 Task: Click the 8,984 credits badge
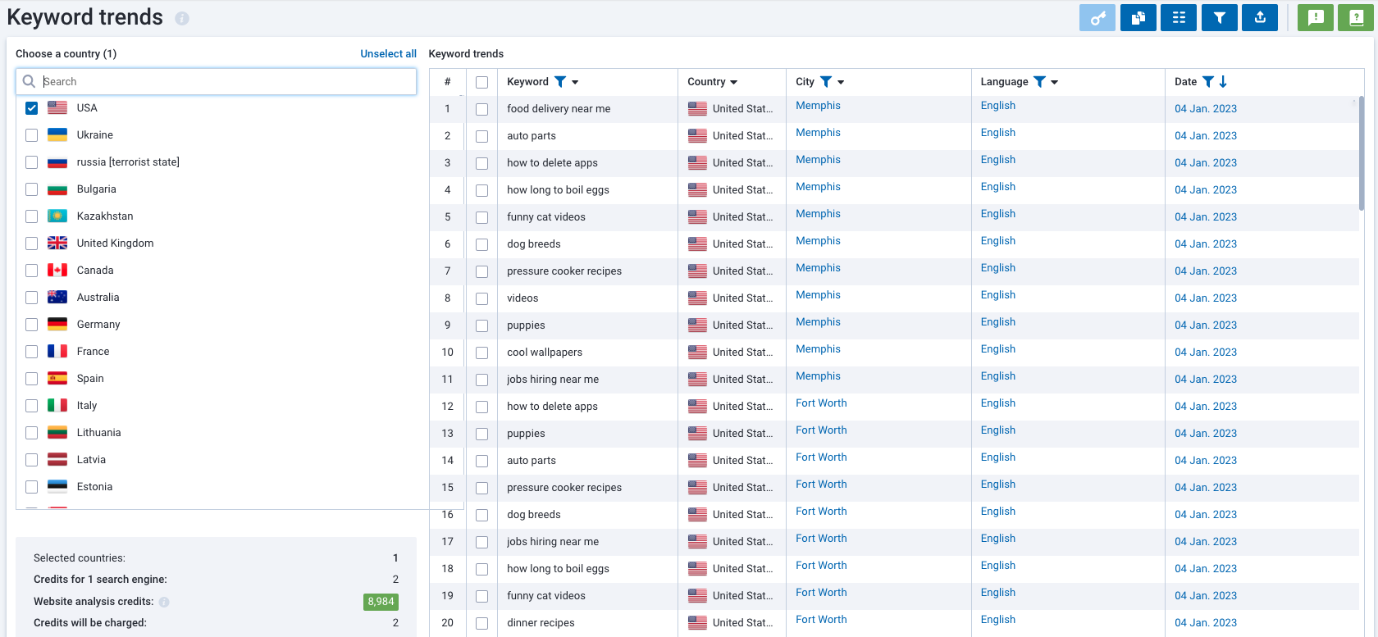tap(381, 602)
